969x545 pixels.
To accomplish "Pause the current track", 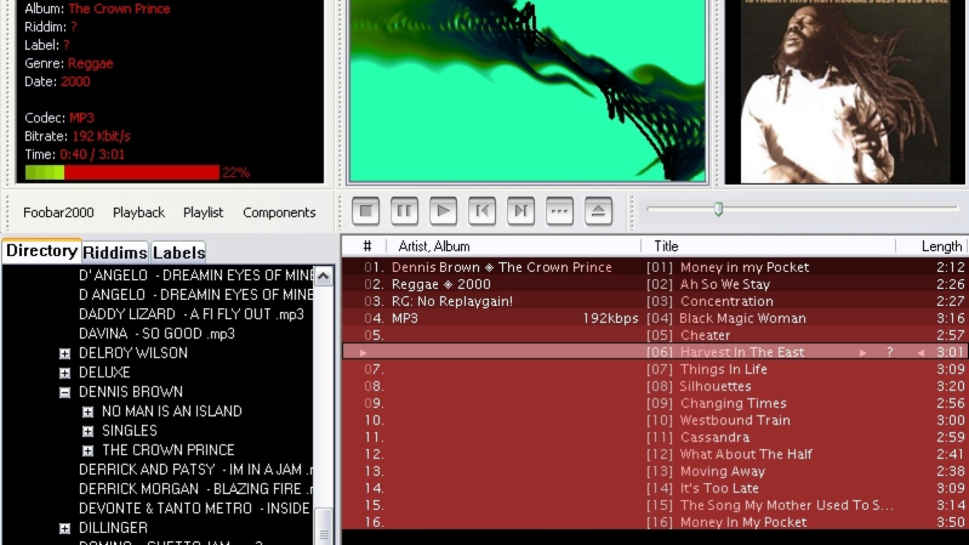I will coord(404,211).
